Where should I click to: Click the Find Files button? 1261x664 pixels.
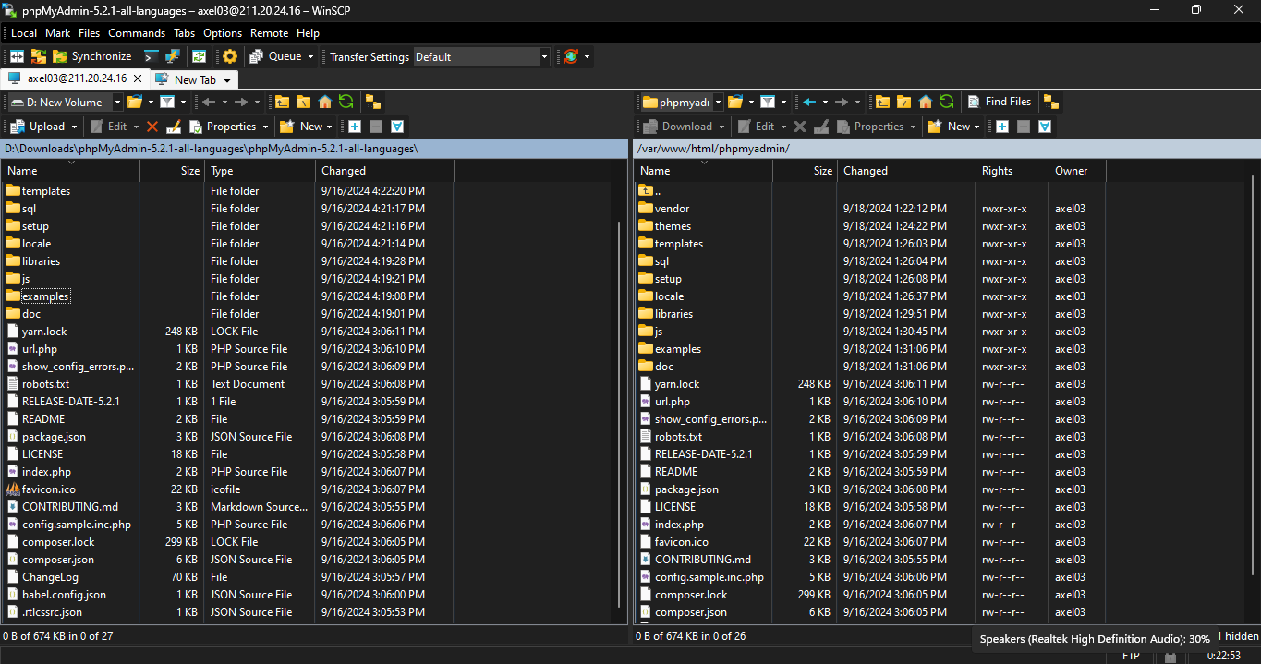point(999,102)
